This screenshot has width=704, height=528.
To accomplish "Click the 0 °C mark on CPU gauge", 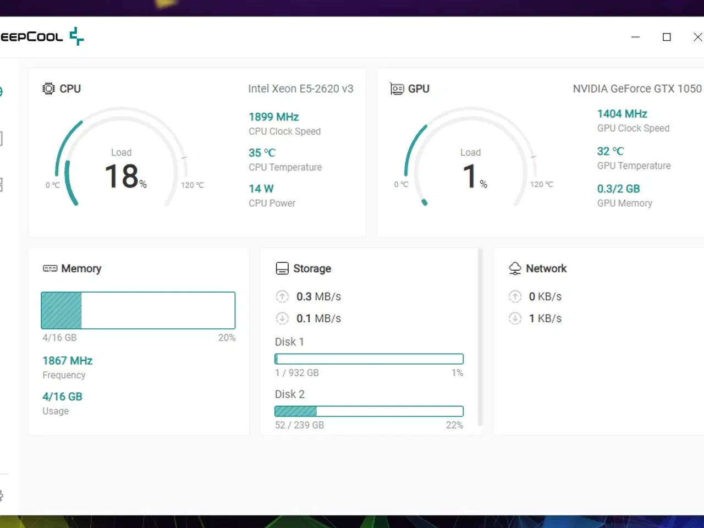I will click(53, 185).
